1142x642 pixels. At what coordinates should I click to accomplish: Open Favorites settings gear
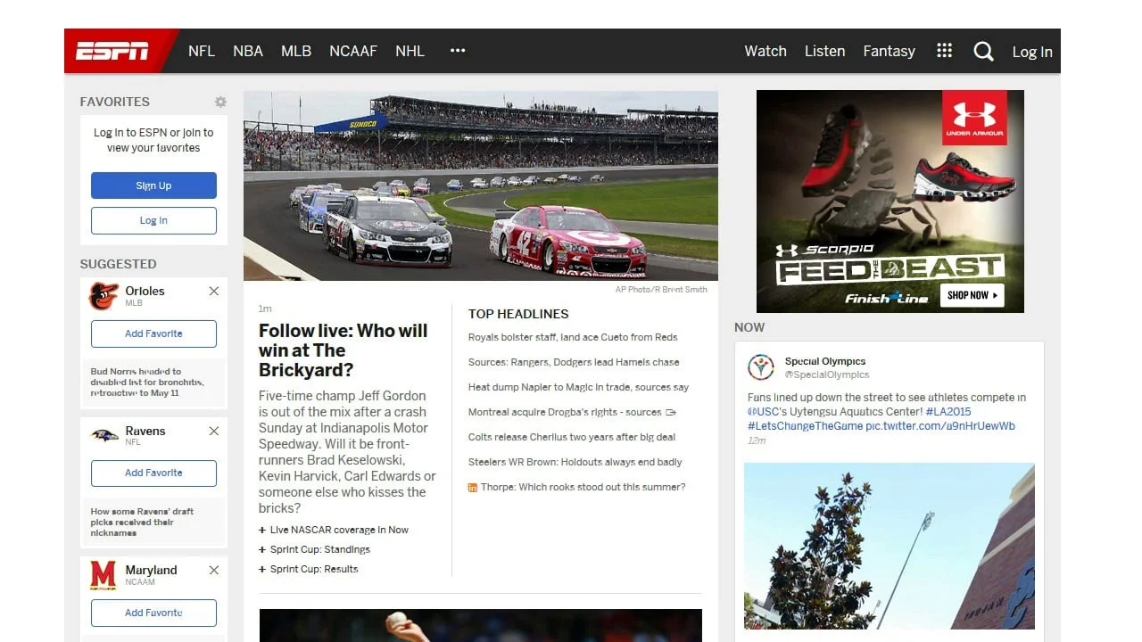tap(220, 103)
